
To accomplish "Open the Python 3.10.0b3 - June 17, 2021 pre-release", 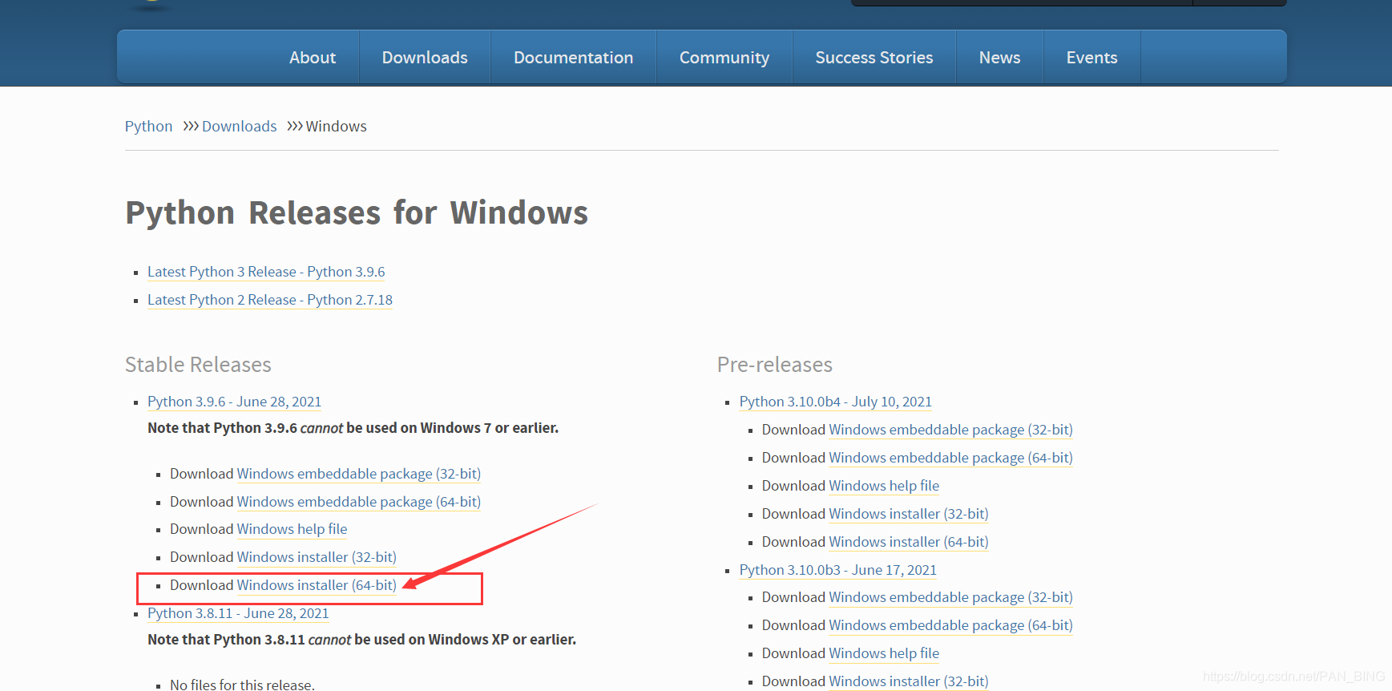I will pos(837,570).
